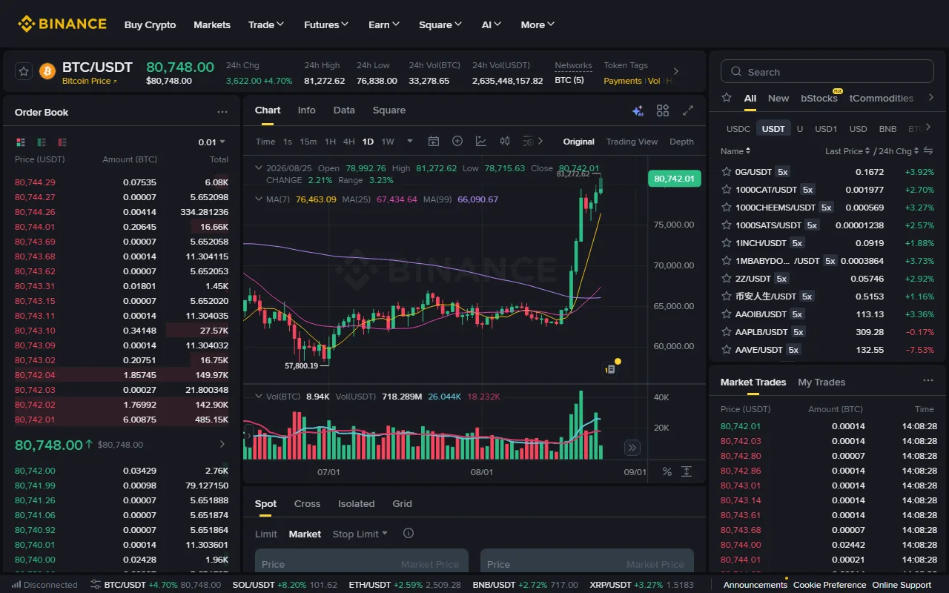Click the left Price input field
This screenshot has width=949, height=593.
[362, 564]
